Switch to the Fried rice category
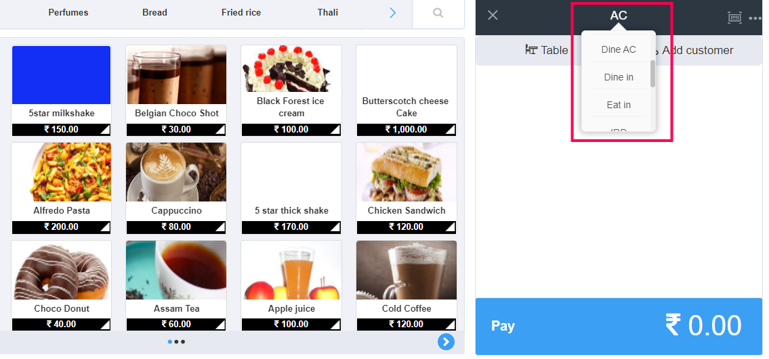The width and height of the screenshot is (769, 359). point(241,12)
